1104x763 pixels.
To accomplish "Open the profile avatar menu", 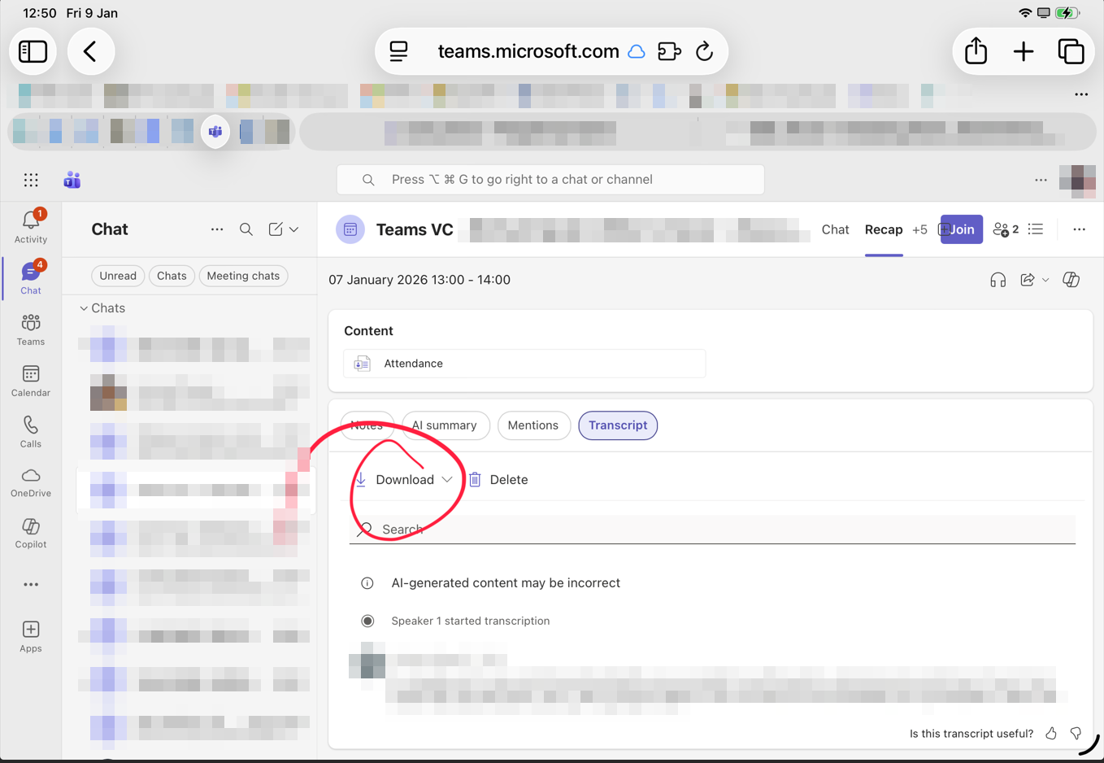I will pos(1077,180).
